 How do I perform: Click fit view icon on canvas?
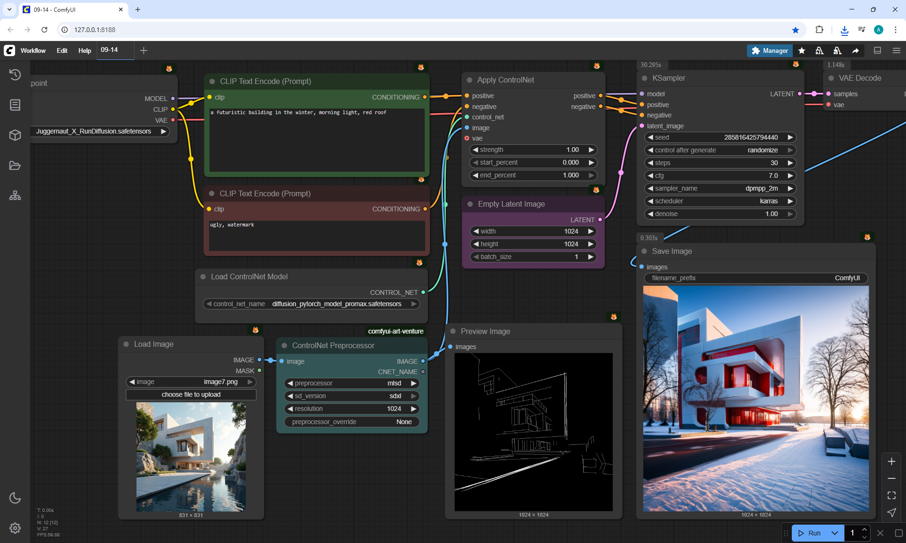click(x=891, y=495)
